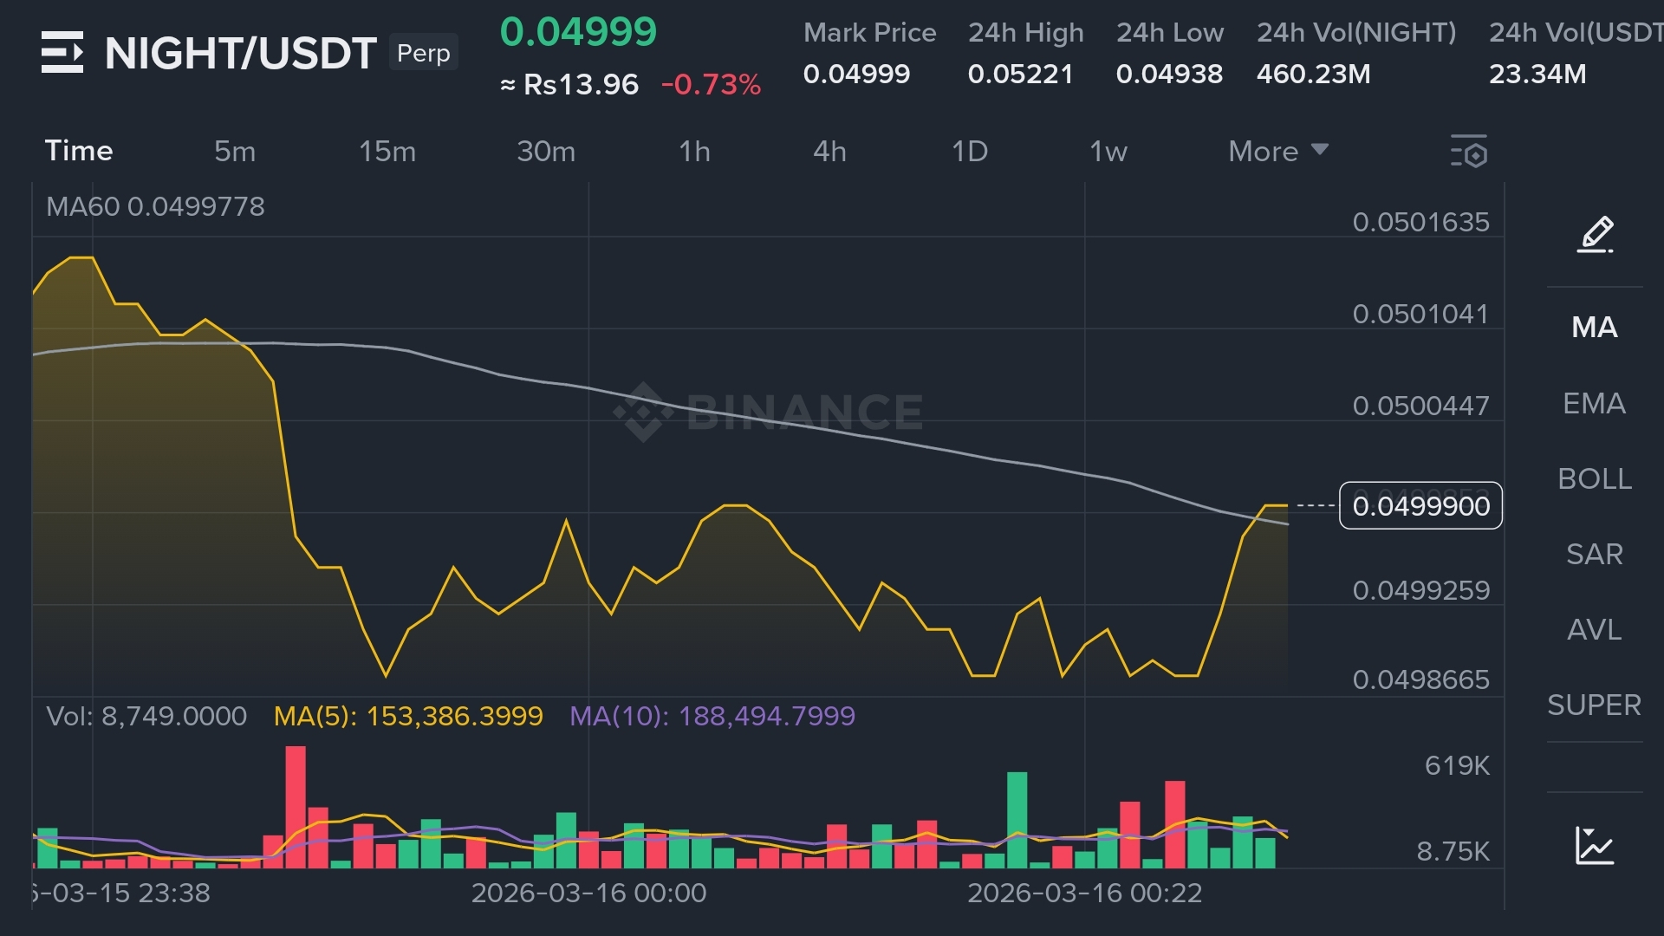Viewport: 1664px width, 936px height.
Task: Switch to the 1D timeframe tab
Action: [x=970, y=152]
